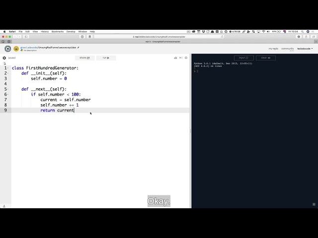318x238 pixels.
Task: Open the second pinned tab
Action: tap(9, 42)
